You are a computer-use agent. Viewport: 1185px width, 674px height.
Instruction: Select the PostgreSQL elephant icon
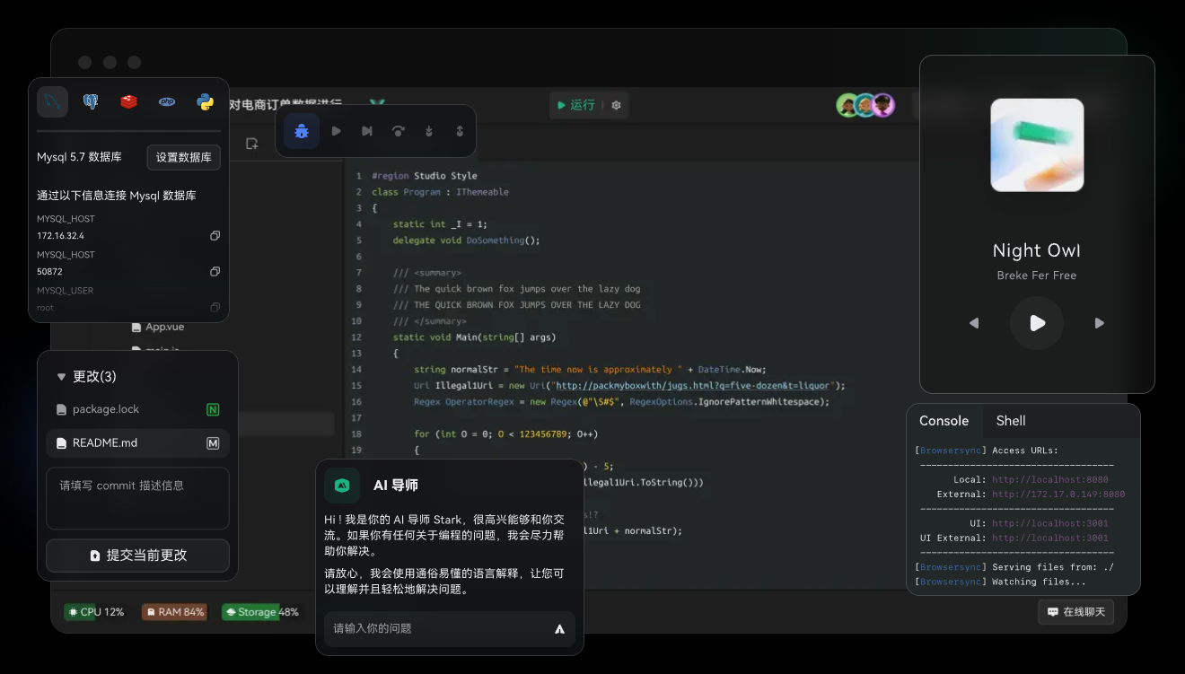[x=91, y=101]
